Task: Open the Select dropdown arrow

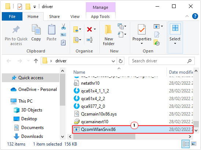Action: [x=175, y=44]
